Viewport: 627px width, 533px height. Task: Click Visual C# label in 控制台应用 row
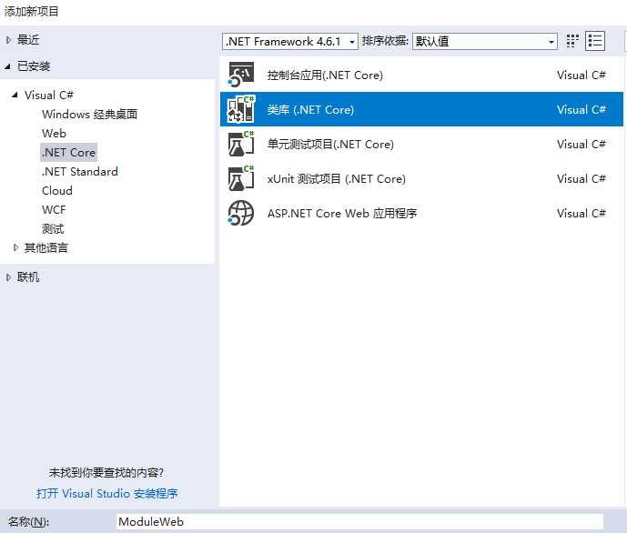point(581,75)
